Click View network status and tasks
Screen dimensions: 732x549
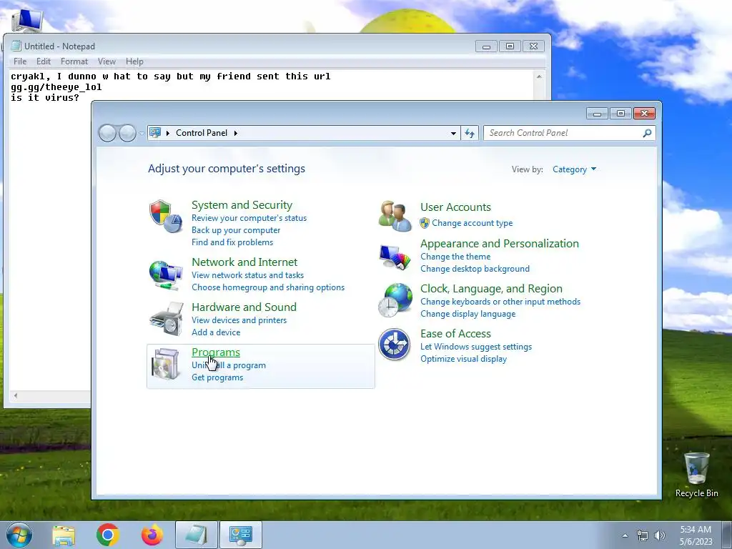point(247,275)
